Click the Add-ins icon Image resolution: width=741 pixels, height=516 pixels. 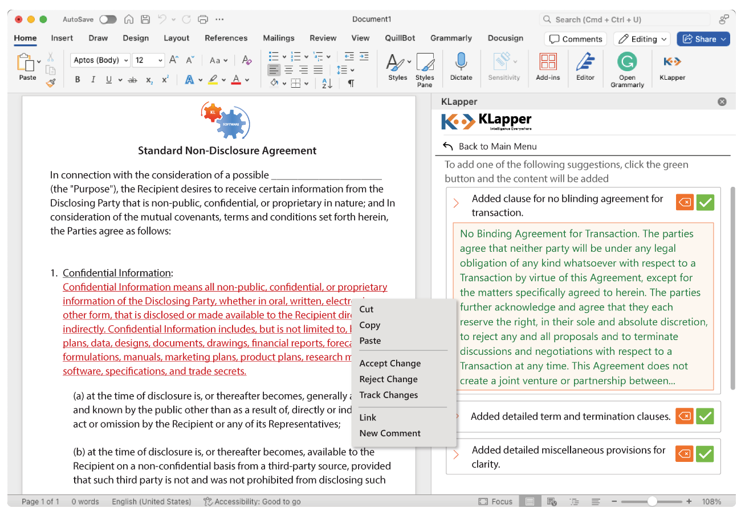coord(548,67)
